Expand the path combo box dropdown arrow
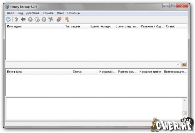Screen dimensions: 195x133 [x=178, y=65]
